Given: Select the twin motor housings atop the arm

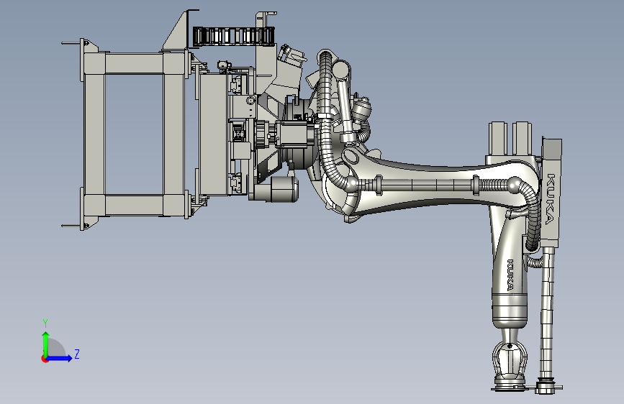Looking at the screenshot, I should click(x=510, y=138).
